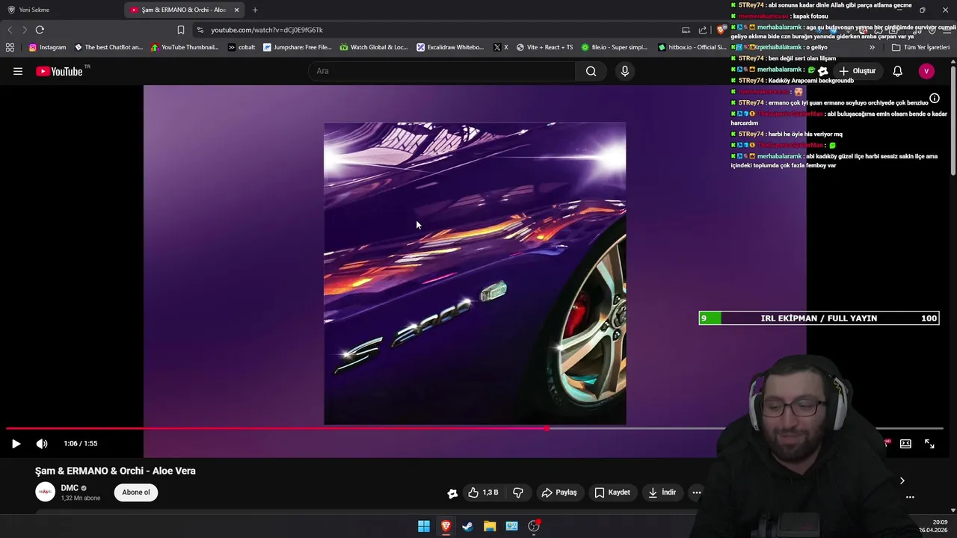
Task: Click the YouTube search magnifier button
Action: click(x=591, y=71)
